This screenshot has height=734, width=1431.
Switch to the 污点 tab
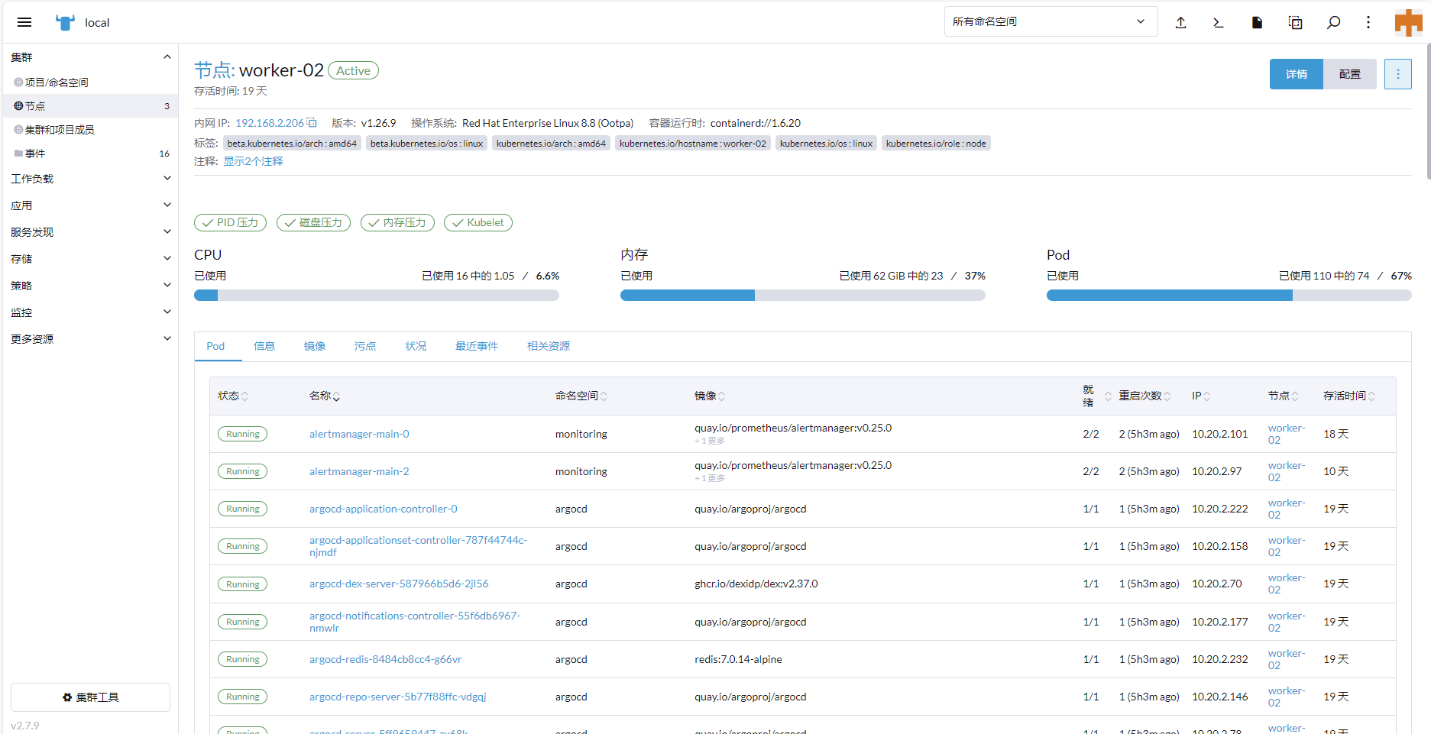pos(365,346)
